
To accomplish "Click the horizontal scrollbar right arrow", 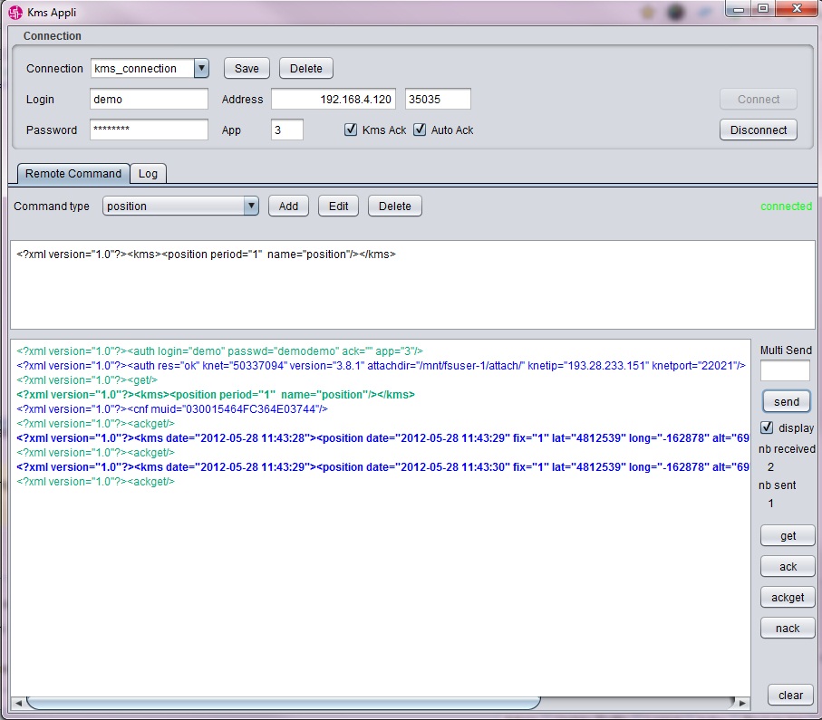I will [743, 703].
